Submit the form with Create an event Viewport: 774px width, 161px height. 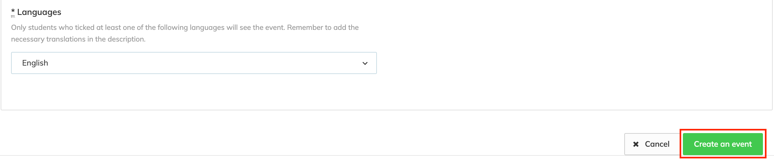coord(723,144)
